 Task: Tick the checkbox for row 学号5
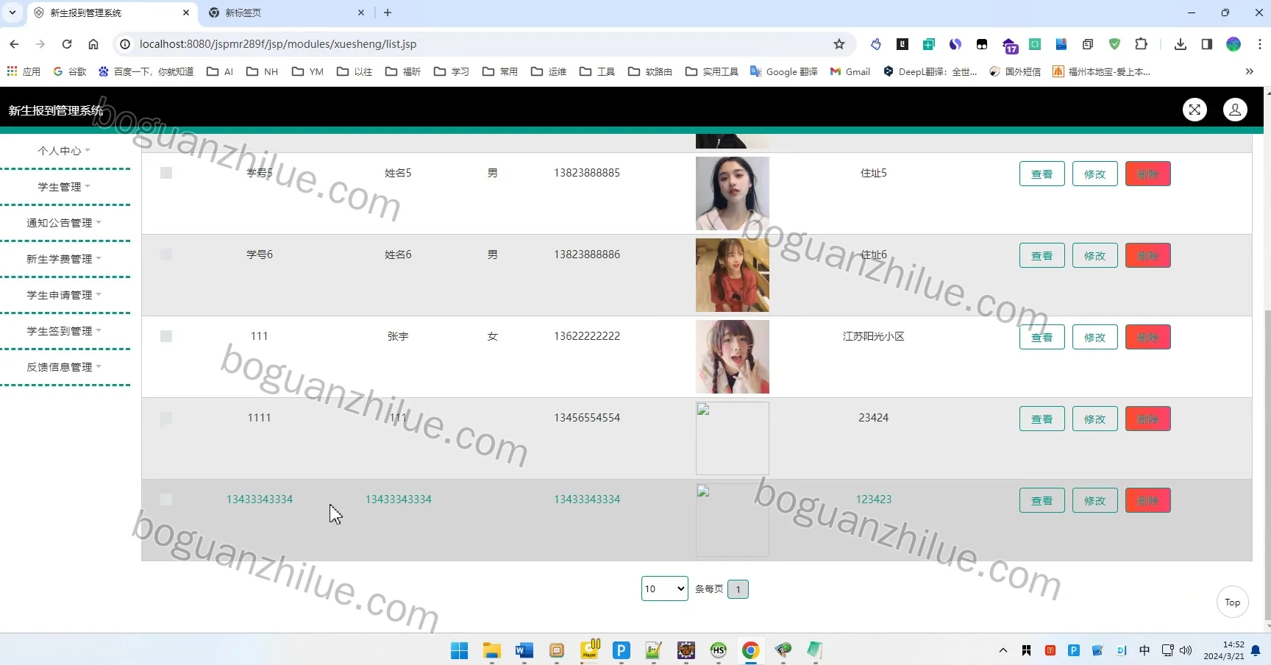click(166, 173)
